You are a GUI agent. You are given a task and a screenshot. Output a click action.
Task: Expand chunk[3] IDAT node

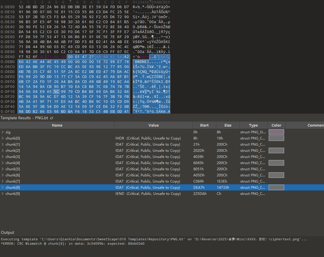[x=3, y=157]
